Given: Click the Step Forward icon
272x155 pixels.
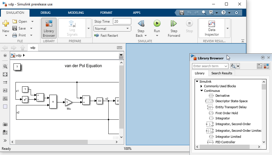Looking at the screenshot, I should click(x=174, y=24).
